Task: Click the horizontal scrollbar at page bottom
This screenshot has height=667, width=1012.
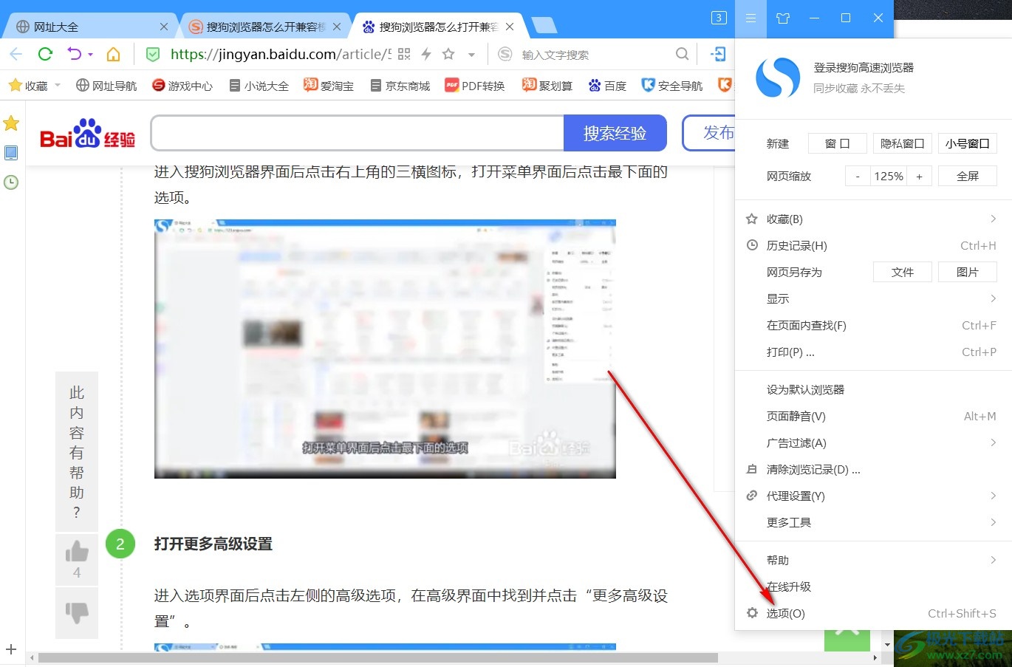Action: pos(377,657)
